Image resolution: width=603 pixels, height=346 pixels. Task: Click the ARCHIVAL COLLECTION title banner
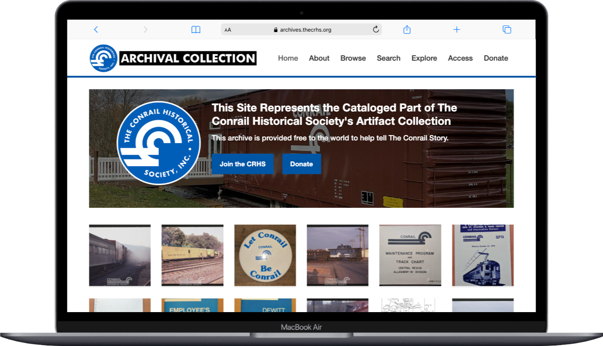click(188, 58)
